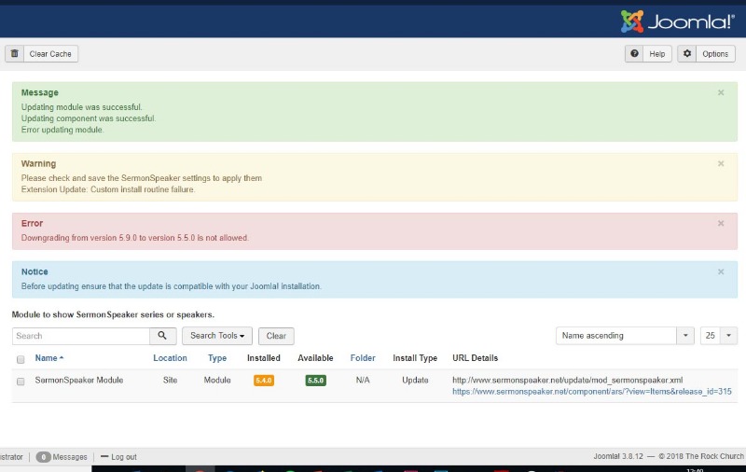Screen dimensions: 746x472
Task: Click the SermonSpeaker Module name
Action: click(x=79, y=381)
